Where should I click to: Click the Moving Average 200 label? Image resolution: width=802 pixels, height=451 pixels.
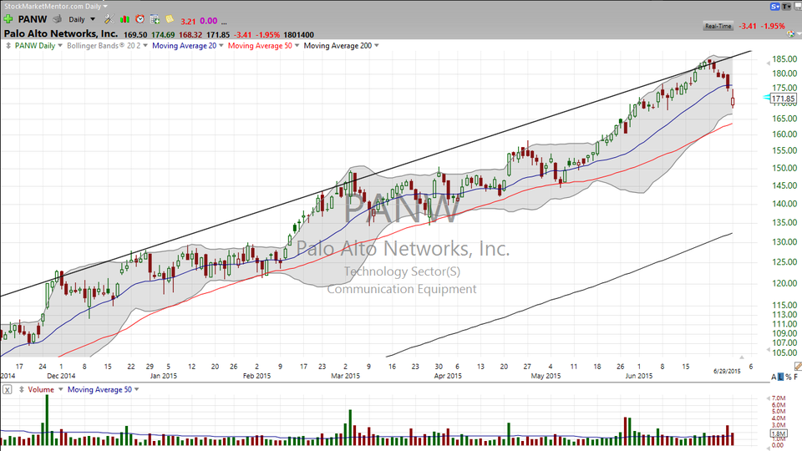338,45
